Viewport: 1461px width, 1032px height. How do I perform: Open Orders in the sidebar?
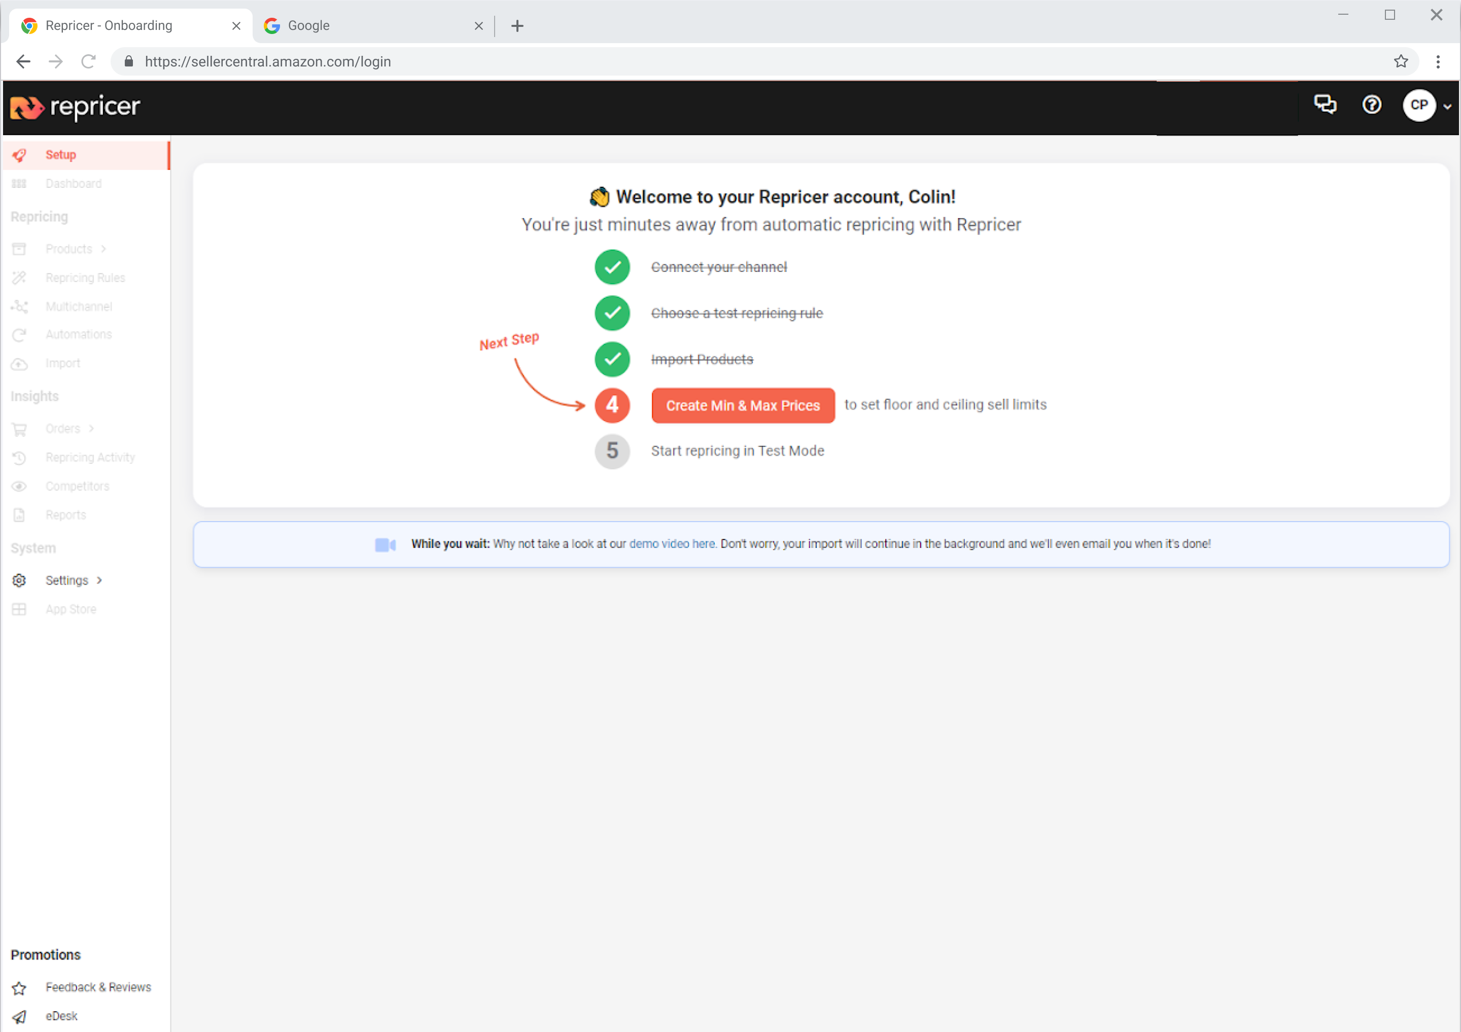[x=62, y=429]
